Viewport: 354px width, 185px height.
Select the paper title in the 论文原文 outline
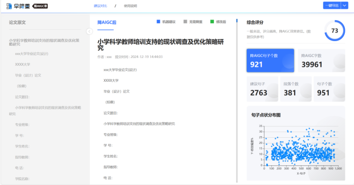[x=44, y=42]
